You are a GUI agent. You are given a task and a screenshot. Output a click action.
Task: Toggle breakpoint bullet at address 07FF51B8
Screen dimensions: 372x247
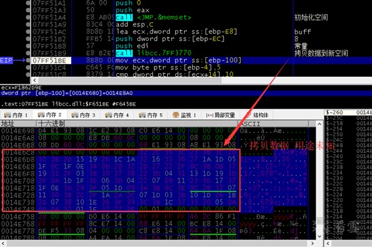tap(28, 46)
